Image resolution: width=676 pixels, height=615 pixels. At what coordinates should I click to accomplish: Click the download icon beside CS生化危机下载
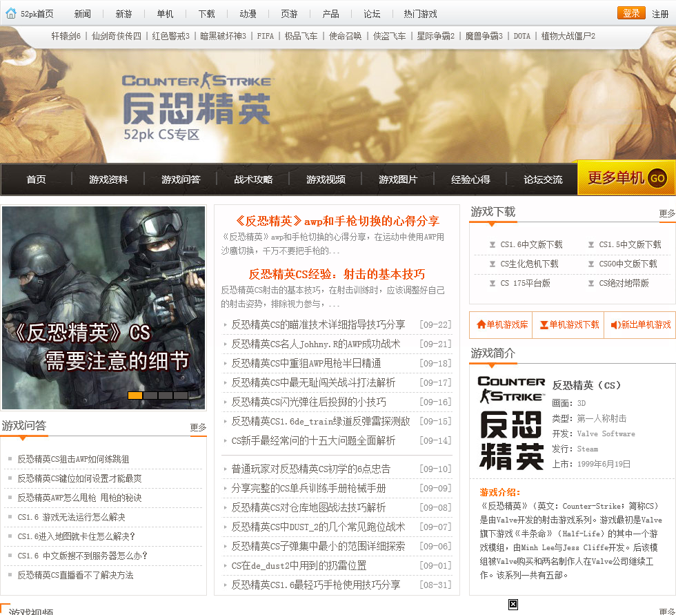493,264
